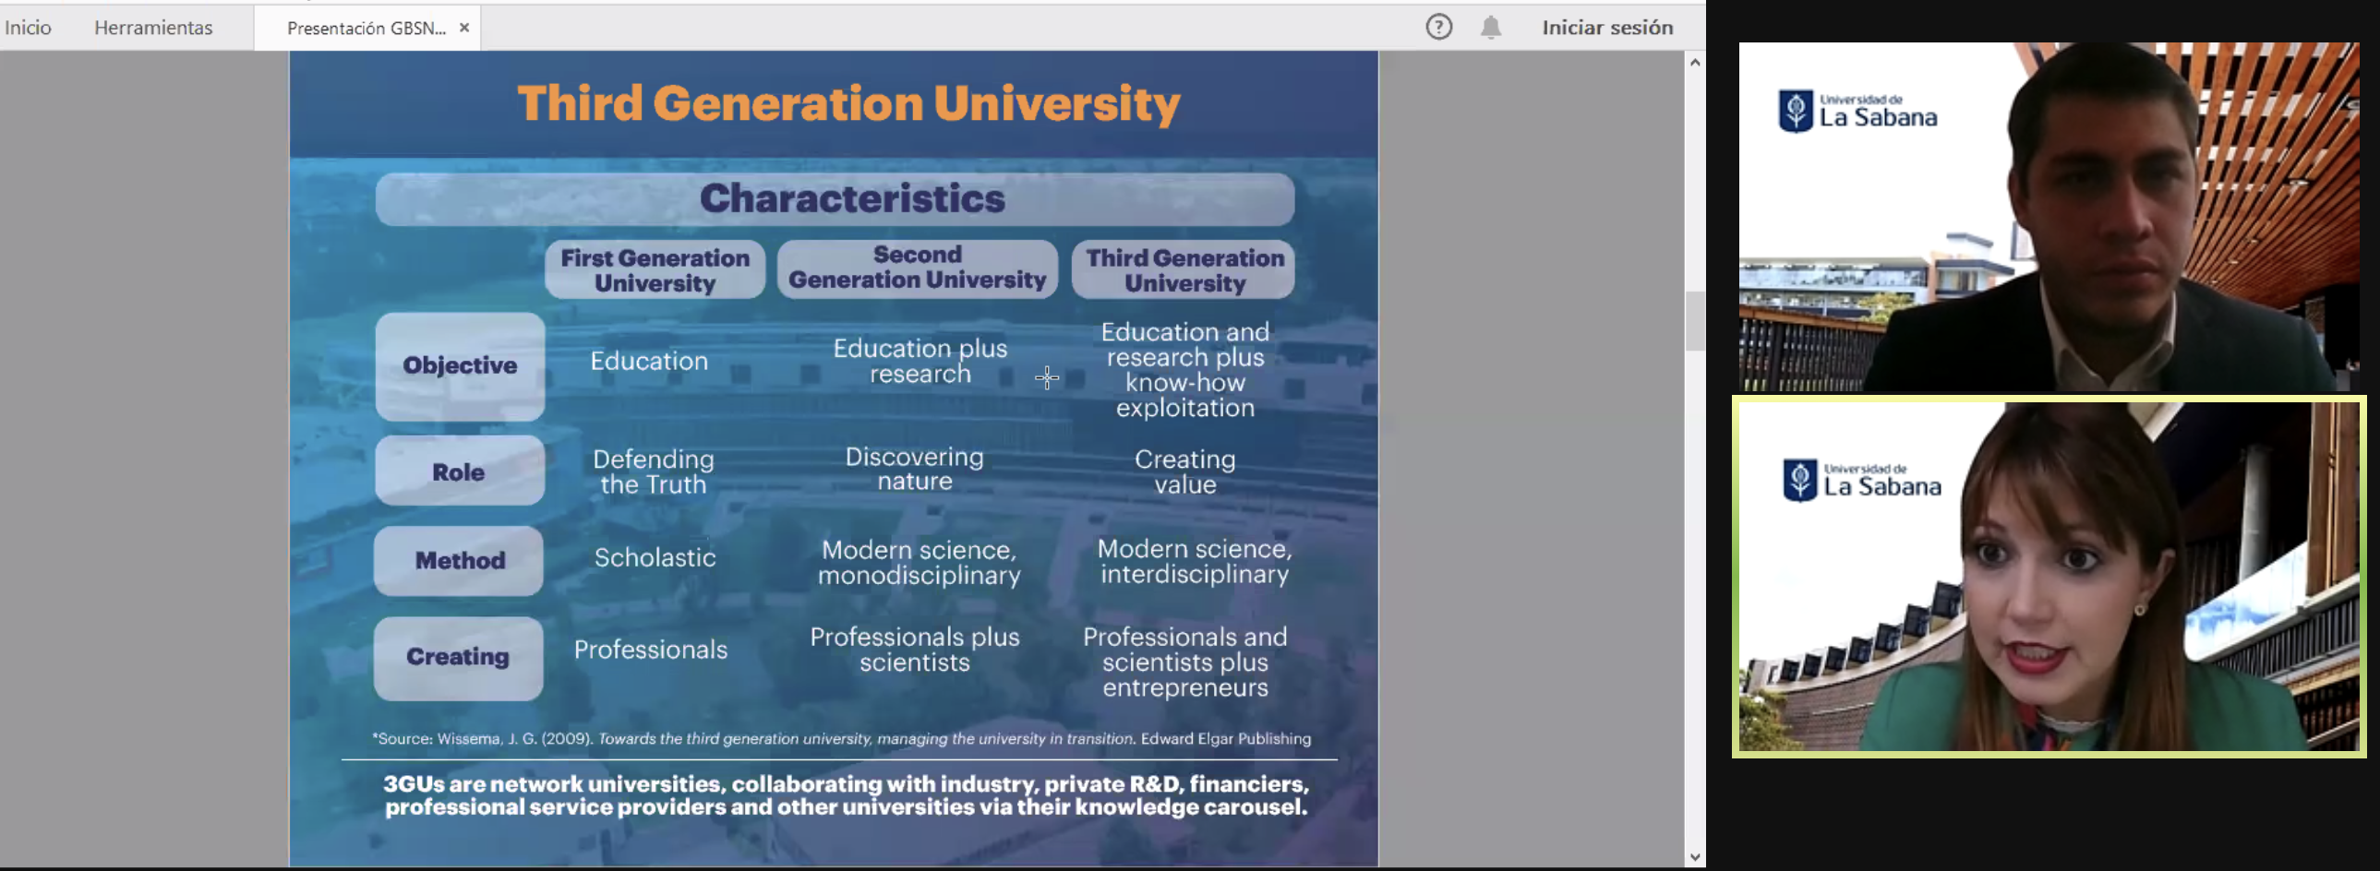This screenshot has width=2380, height=871.
Task: Click the Creating row label
Action: point(458,657)
